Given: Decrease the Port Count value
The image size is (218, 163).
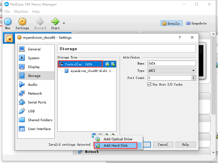Looking at the screenshot, I should (x=194, y=79).
